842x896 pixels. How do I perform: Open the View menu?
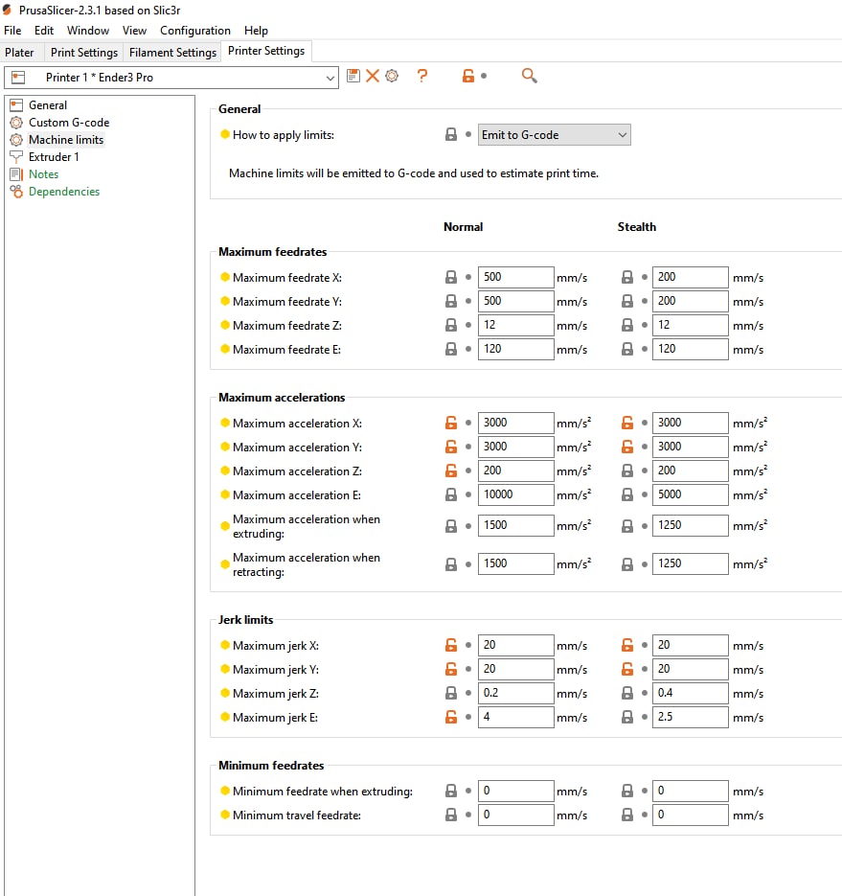click(x=134, y=31)
